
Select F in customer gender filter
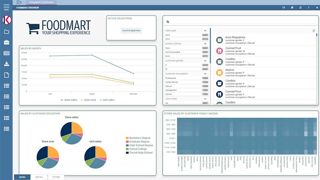pos(187,65)
